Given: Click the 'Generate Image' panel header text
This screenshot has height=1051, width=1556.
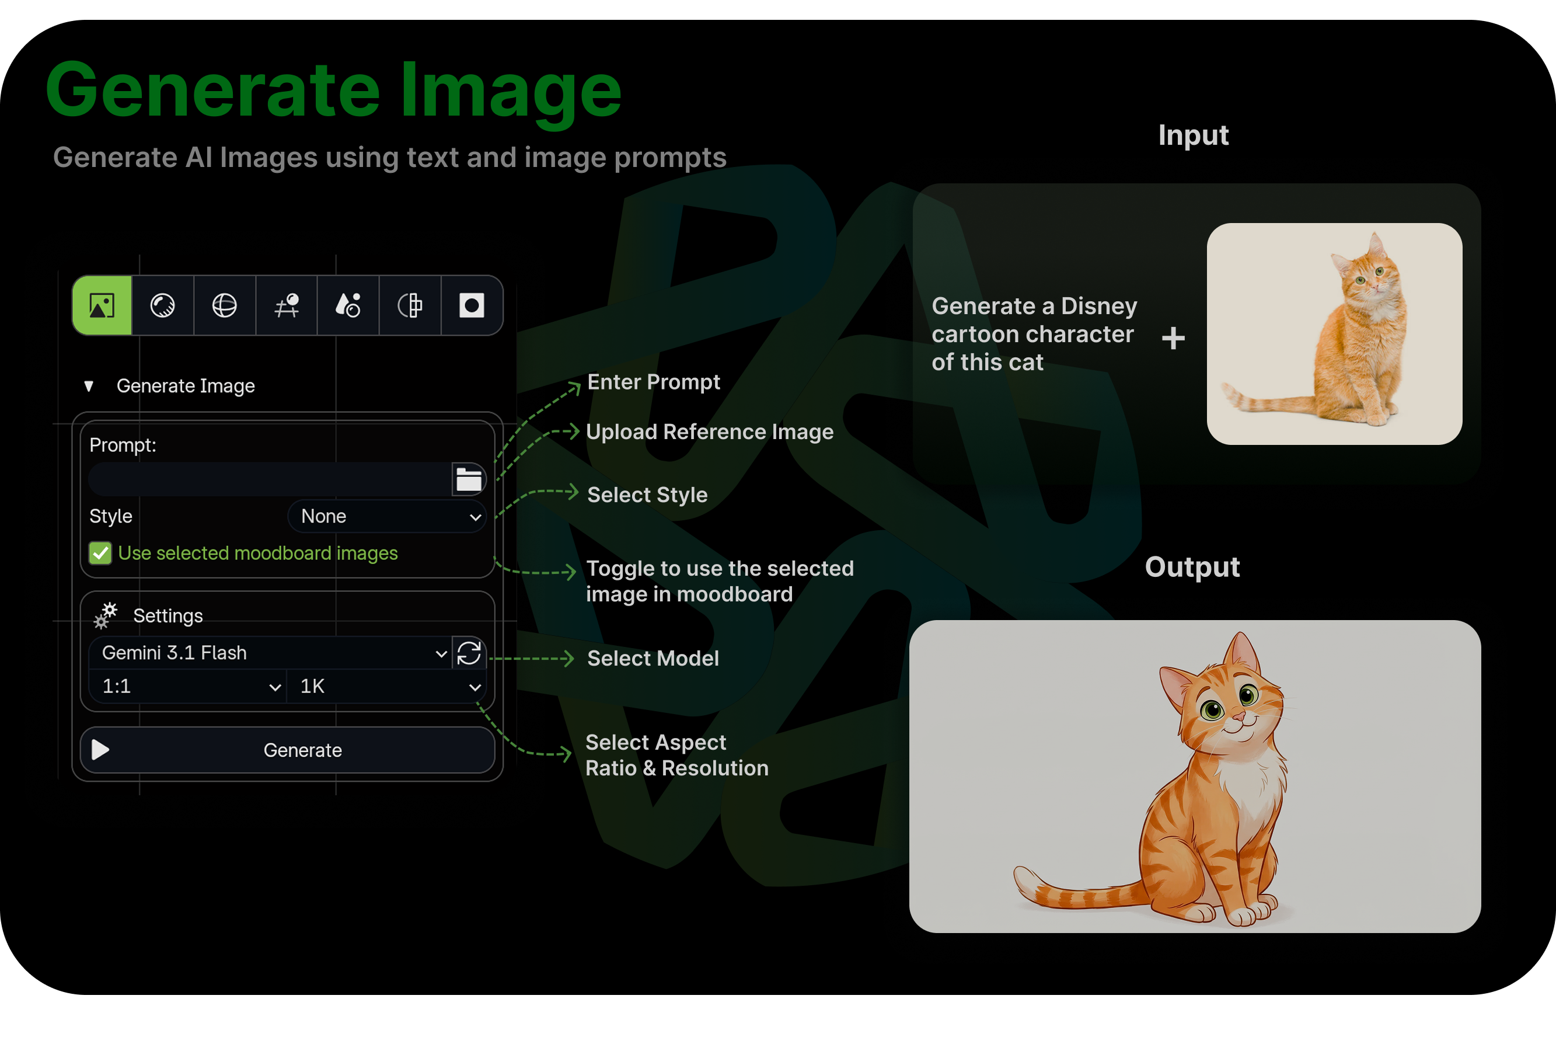Looking at the screenshot, I should click(186, 386).
